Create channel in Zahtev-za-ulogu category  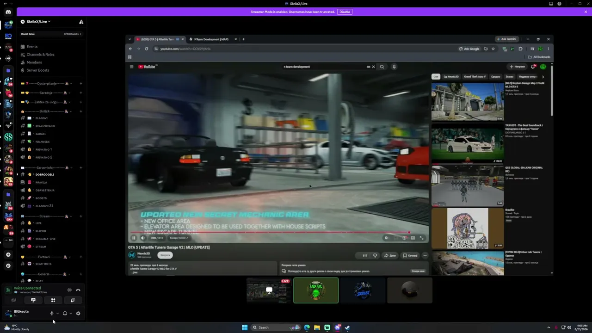pos(81,102)
